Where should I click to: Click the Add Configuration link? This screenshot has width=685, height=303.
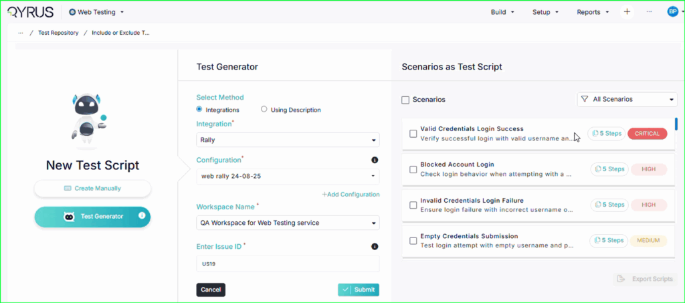(351, 195)
